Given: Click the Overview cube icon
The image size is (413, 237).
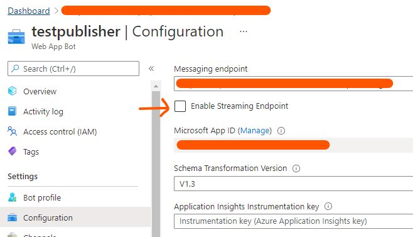Looking at the screenshot, I should (x=12, y=91).
